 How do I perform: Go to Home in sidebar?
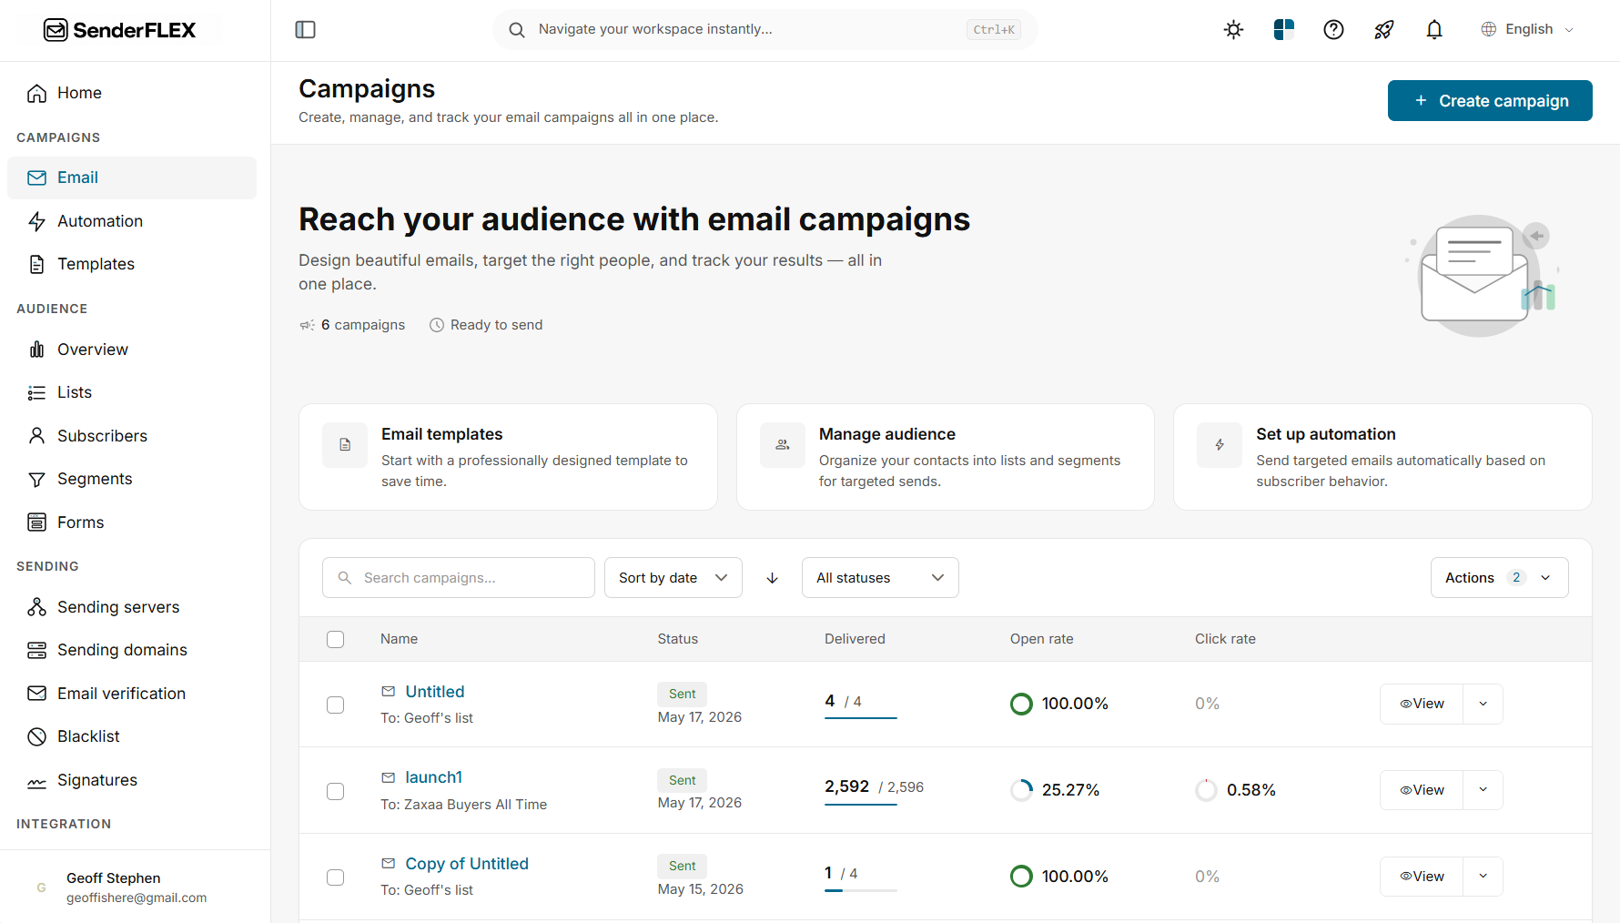[x=132, y=93]
